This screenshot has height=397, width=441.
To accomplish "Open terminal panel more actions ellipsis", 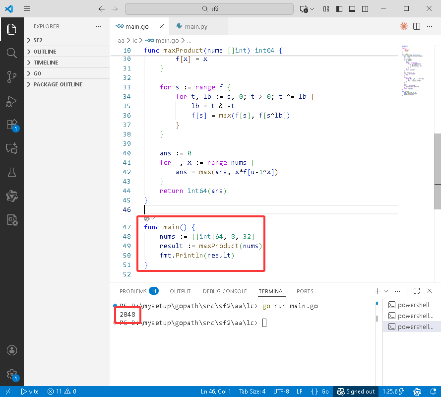I will (x=397, y=291).
